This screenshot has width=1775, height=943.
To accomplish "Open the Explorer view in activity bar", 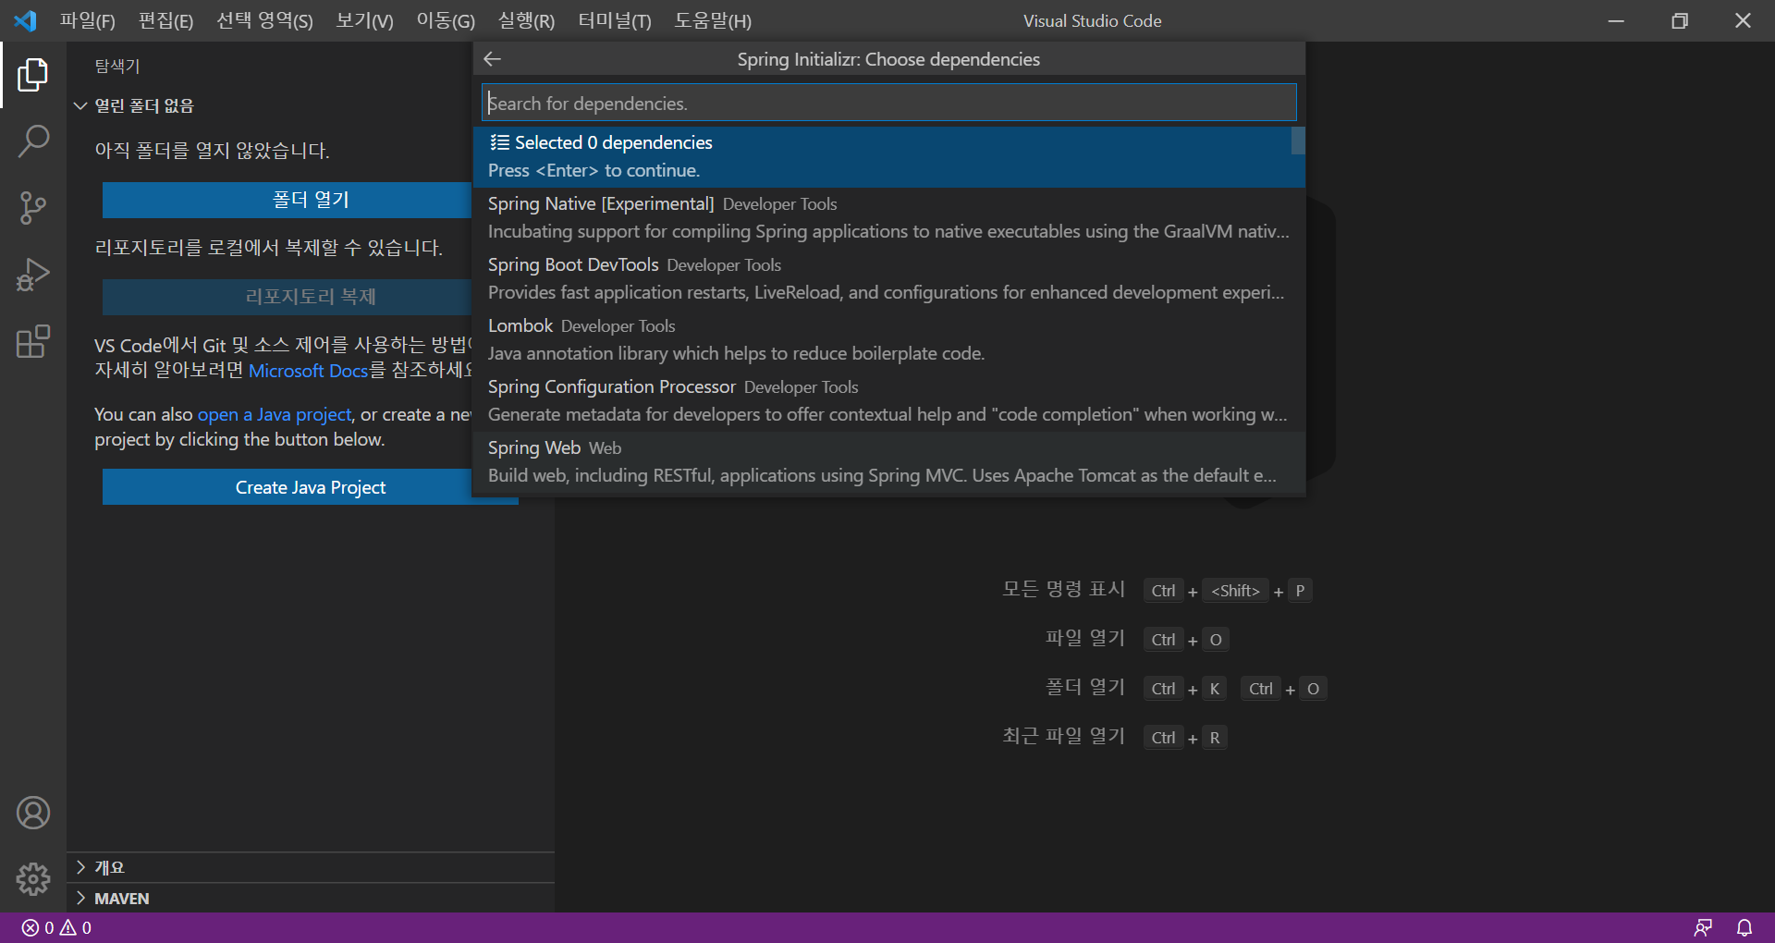I will coord(33,75).
